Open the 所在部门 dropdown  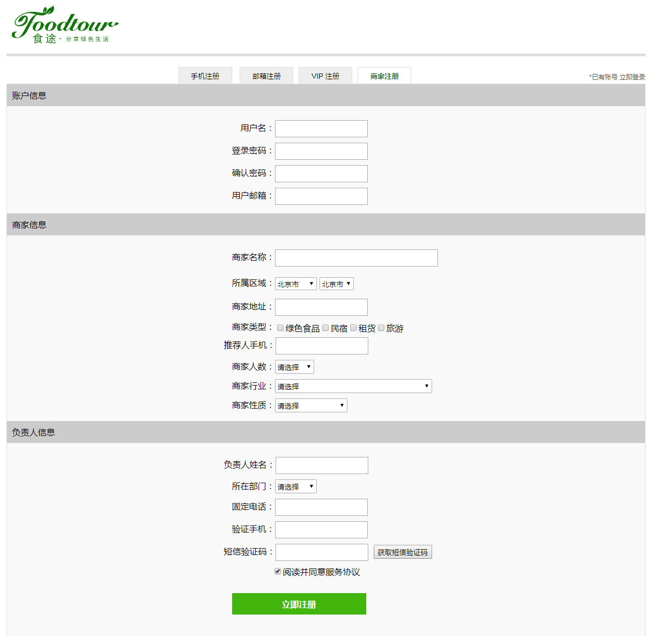(296, 487)
